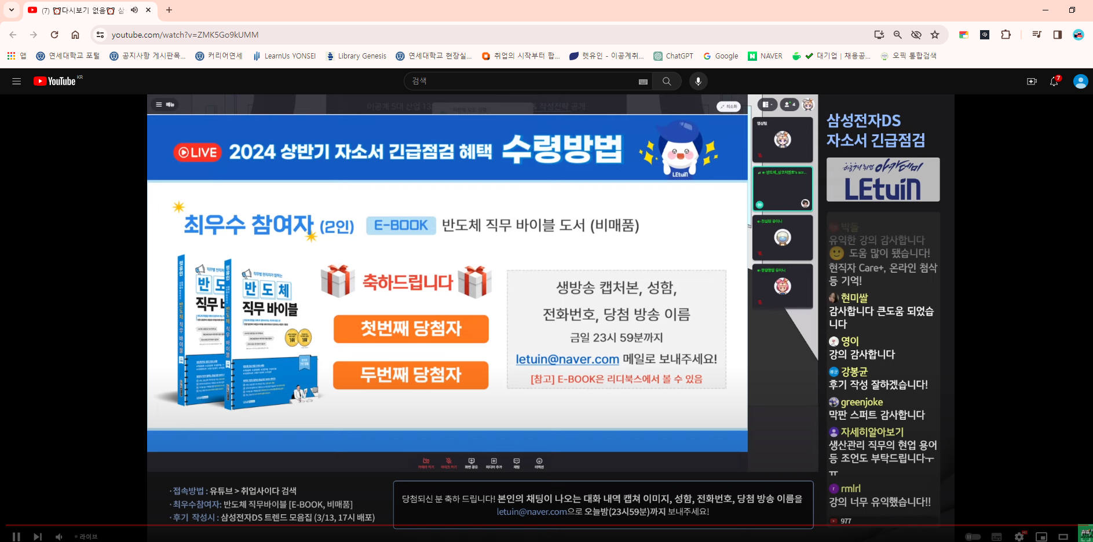Viewport: 1093px width, 542px height.
Task: Start voice search with the microphone icon
Action: click(698, 82)
